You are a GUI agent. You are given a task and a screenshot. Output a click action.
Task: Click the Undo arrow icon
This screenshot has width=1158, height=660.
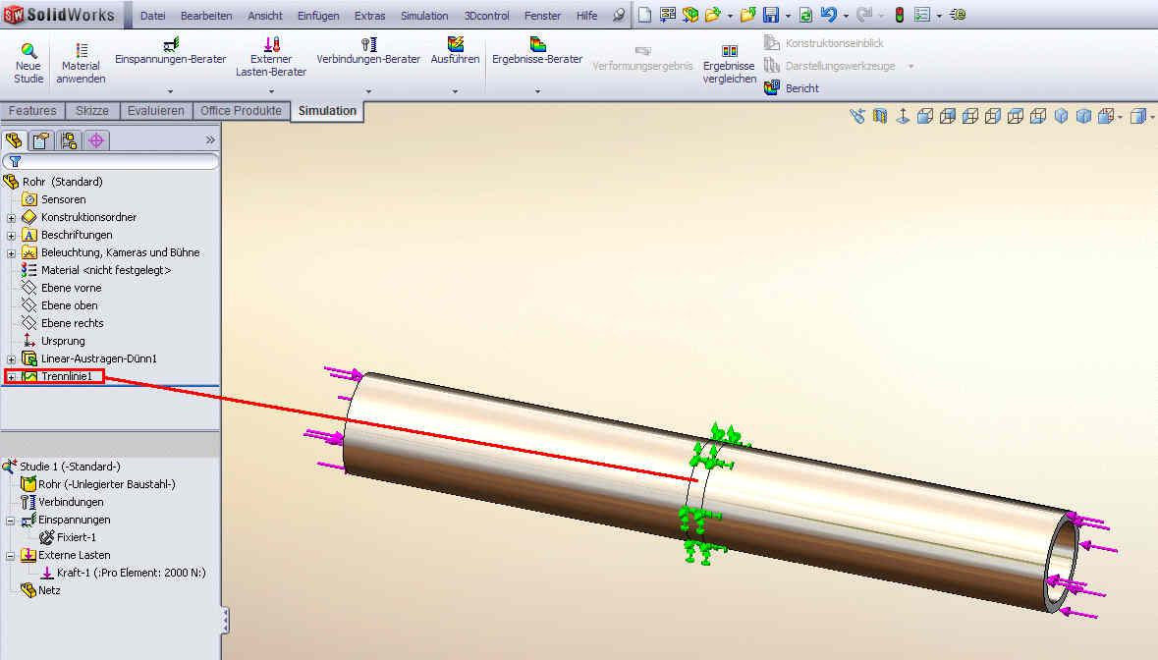click(829, 15)
